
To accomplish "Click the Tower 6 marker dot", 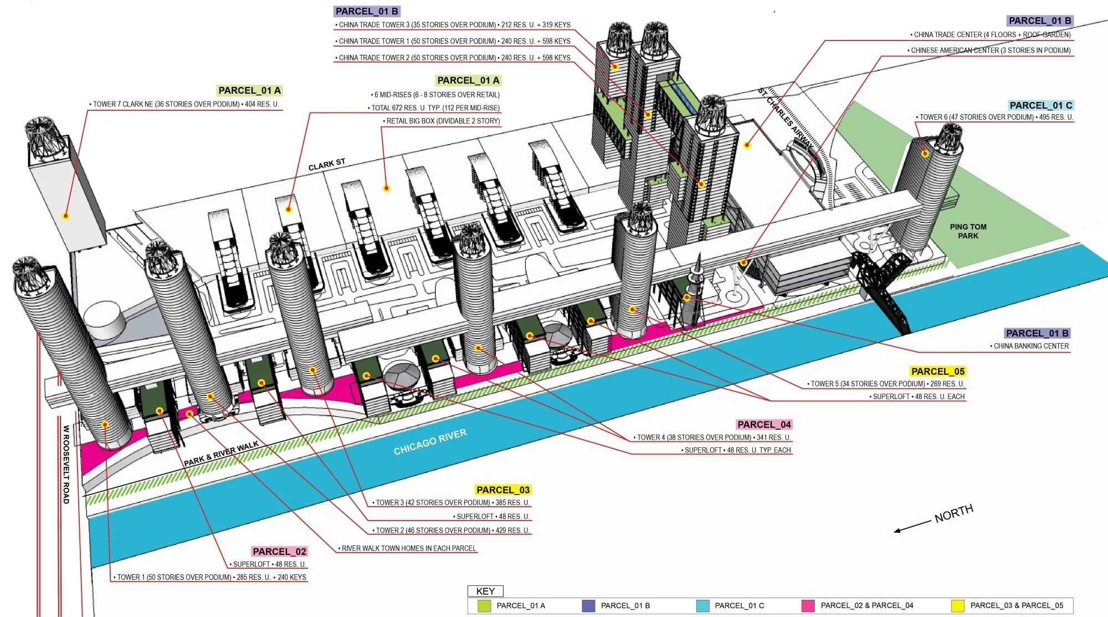I will tap(925, 154).
